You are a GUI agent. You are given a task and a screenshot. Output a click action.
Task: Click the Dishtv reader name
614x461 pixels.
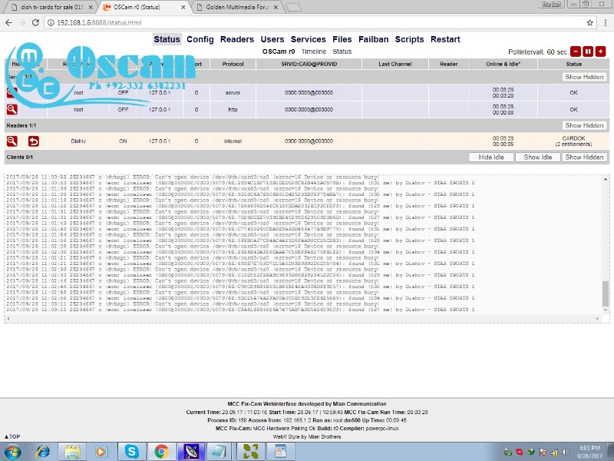click(78, 141)
